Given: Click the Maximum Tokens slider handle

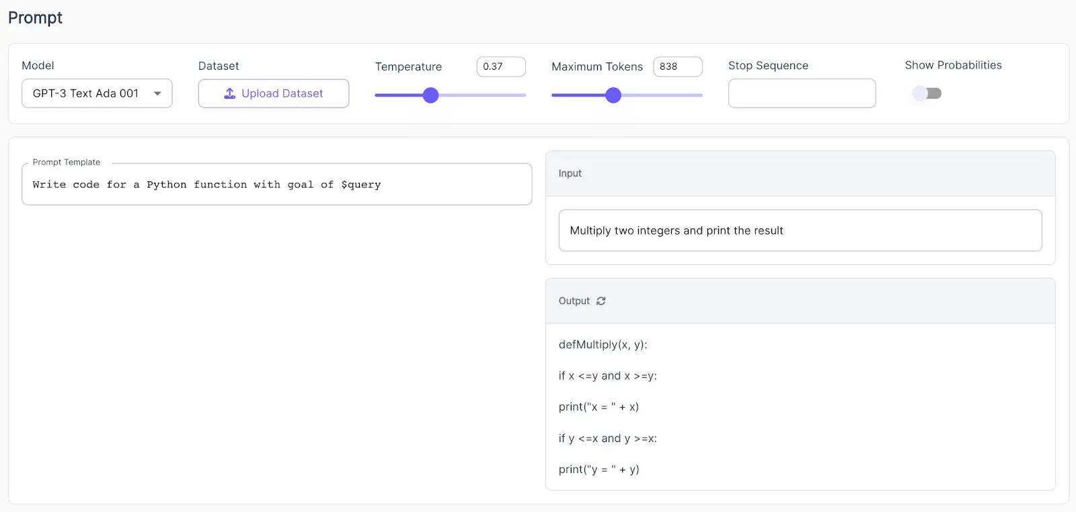Looking at the screenshot, I should pyautogui.click(x=613, y=95).
